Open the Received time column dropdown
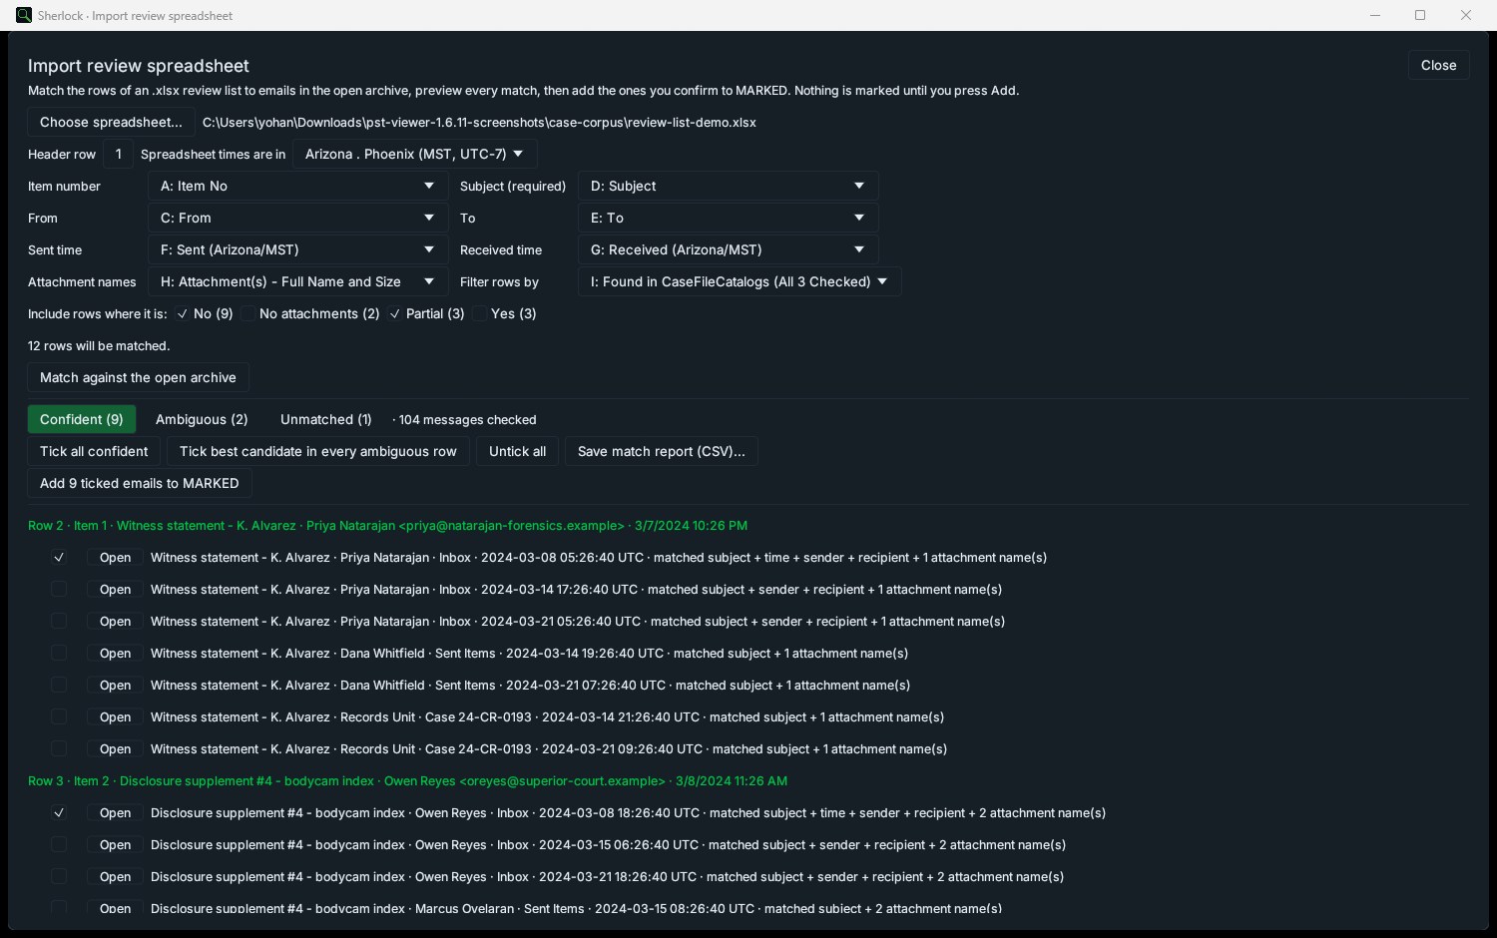1497x938 pixels. coord(728,250)
